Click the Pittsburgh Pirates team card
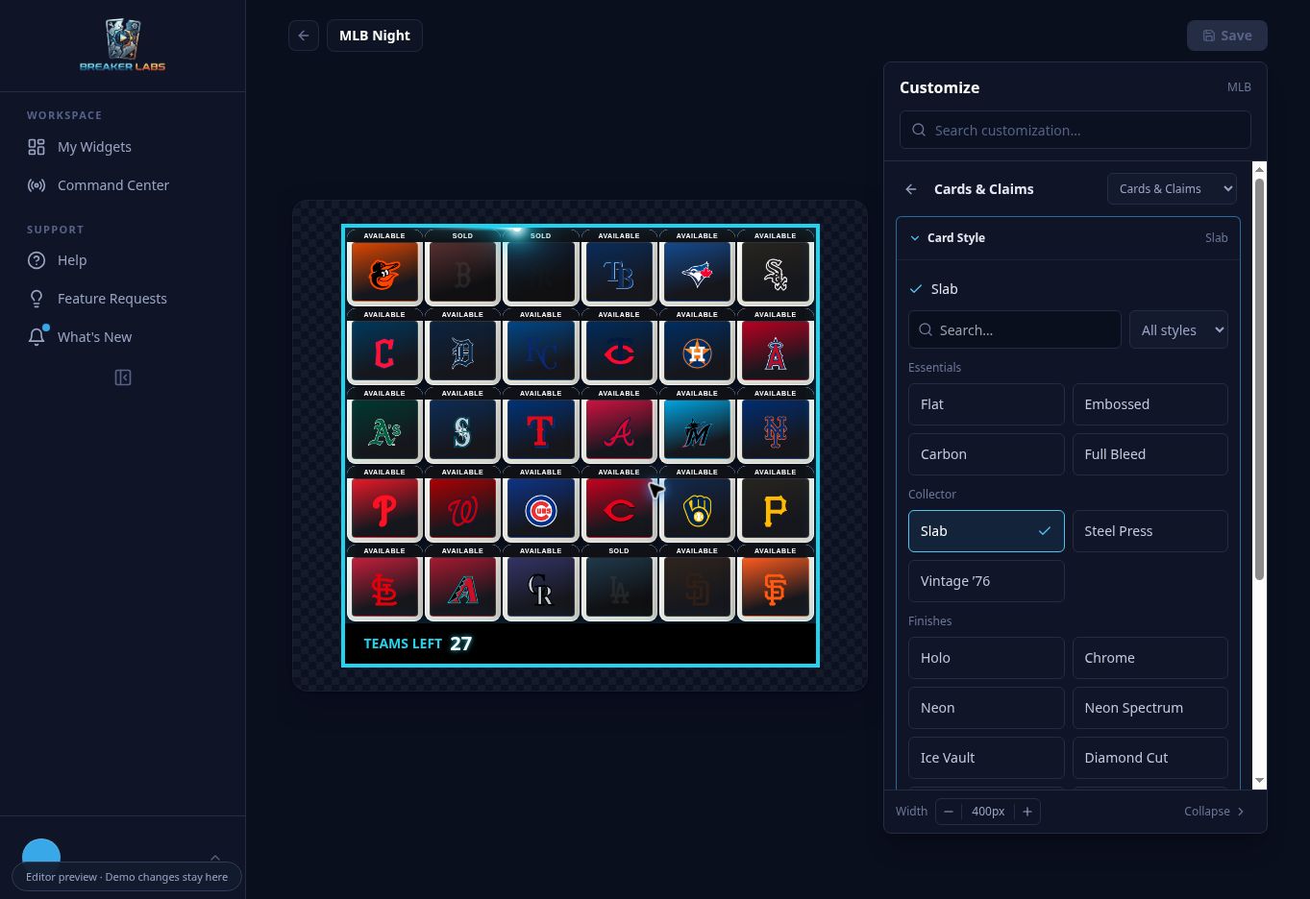The height and width of the screenshot is (899, 1310). [775, 502]
